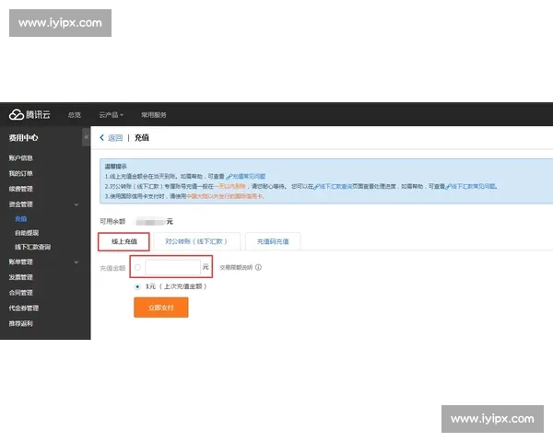This screenshot has width=553, height=442.
Task: Open 代金券管理 in the sidebar
Action: [24, 308]
